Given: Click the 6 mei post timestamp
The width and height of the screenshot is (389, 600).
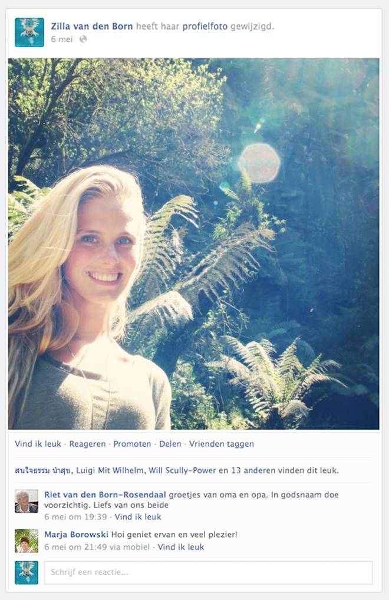Looking at the screenshot, I should click(61, 39).
